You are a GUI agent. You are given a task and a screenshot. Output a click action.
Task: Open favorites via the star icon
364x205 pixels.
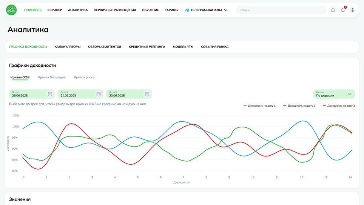(x=333, y=10)
